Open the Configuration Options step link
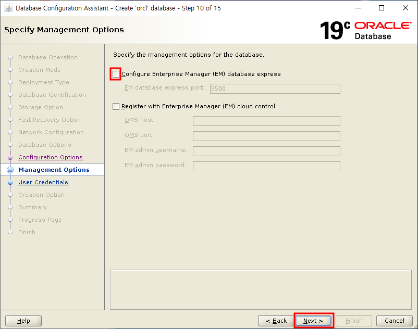The width and height of the screenshot is (418, 329). (51, 157)
